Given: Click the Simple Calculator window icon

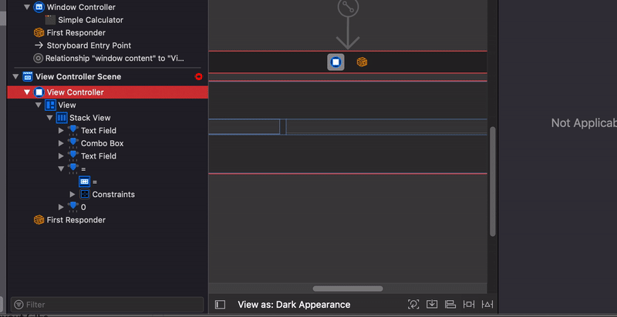Looking at the screenshot, I should pyautogui.click(x=50, y=20).
